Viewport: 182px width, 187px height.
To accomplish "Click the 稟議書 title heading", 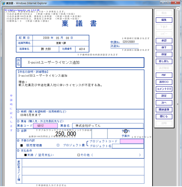I will [x=79, y=23].
